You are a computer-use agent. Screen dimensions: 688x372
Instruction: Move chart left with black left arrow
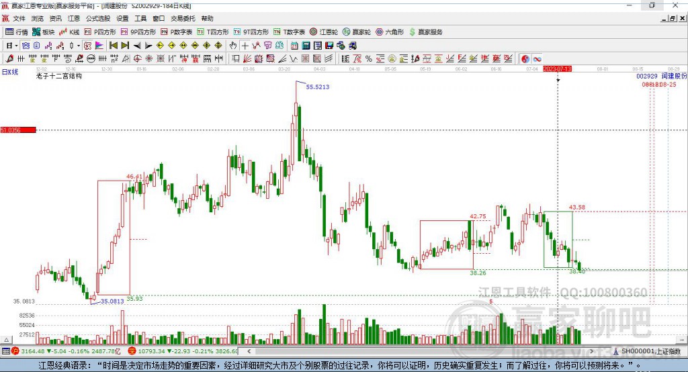click(137, 46)
